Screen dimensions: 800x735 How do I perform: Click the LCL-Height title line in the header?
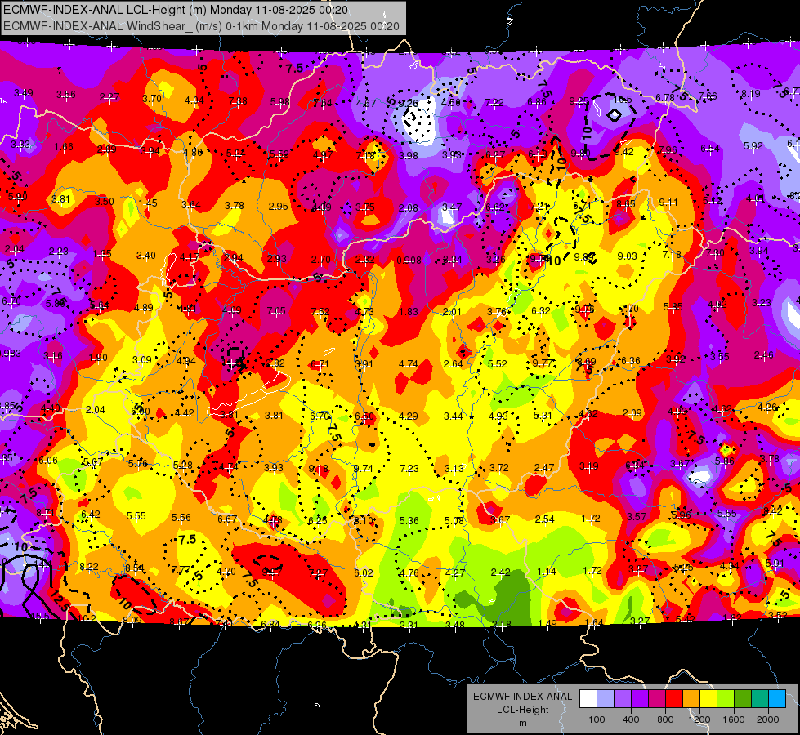[176, 10]
